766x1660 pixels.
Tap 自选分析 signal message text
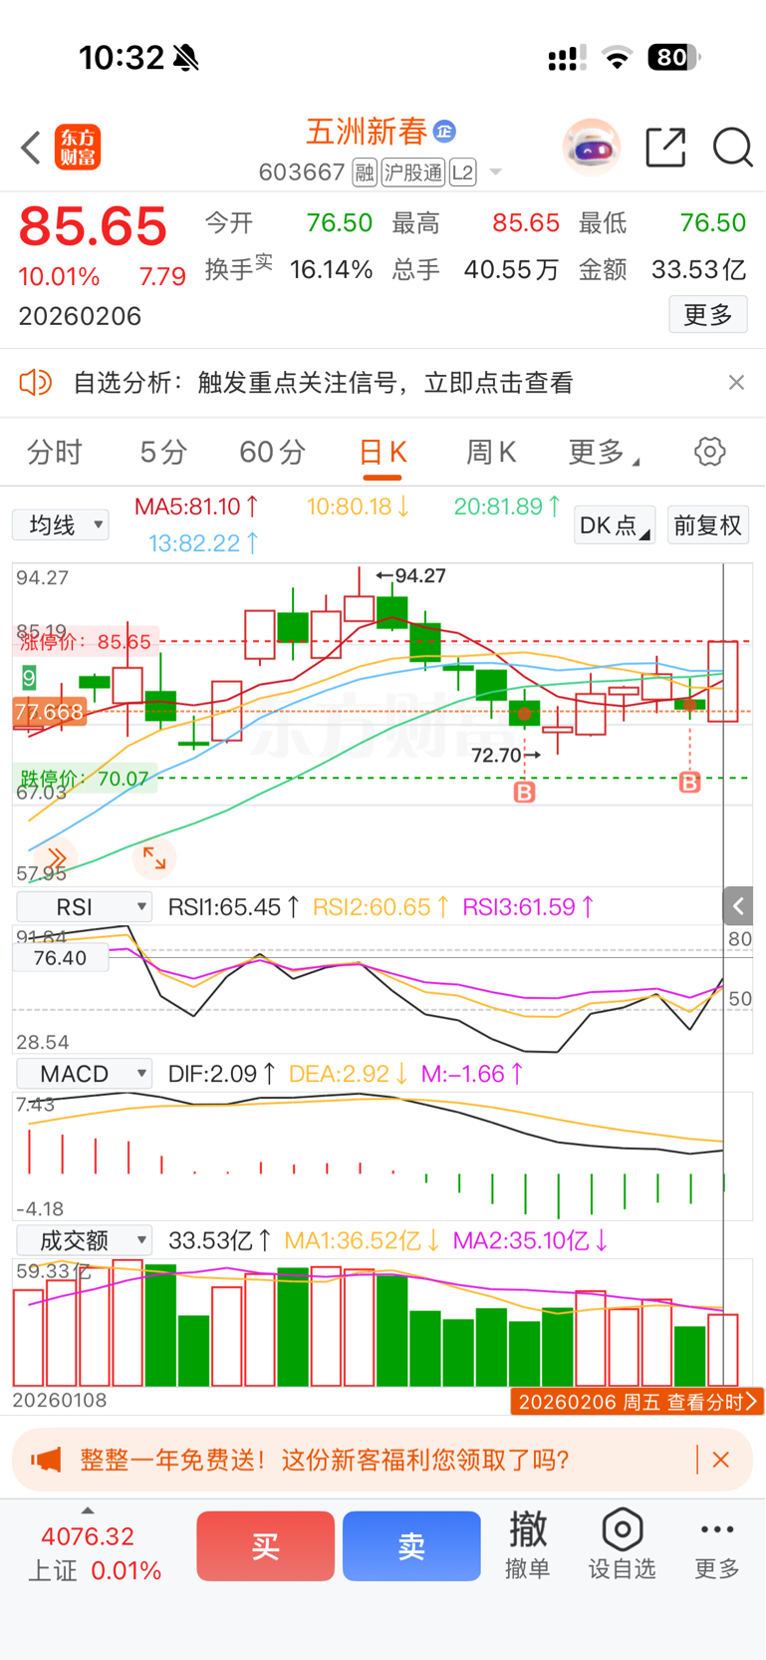pos(323,382)
